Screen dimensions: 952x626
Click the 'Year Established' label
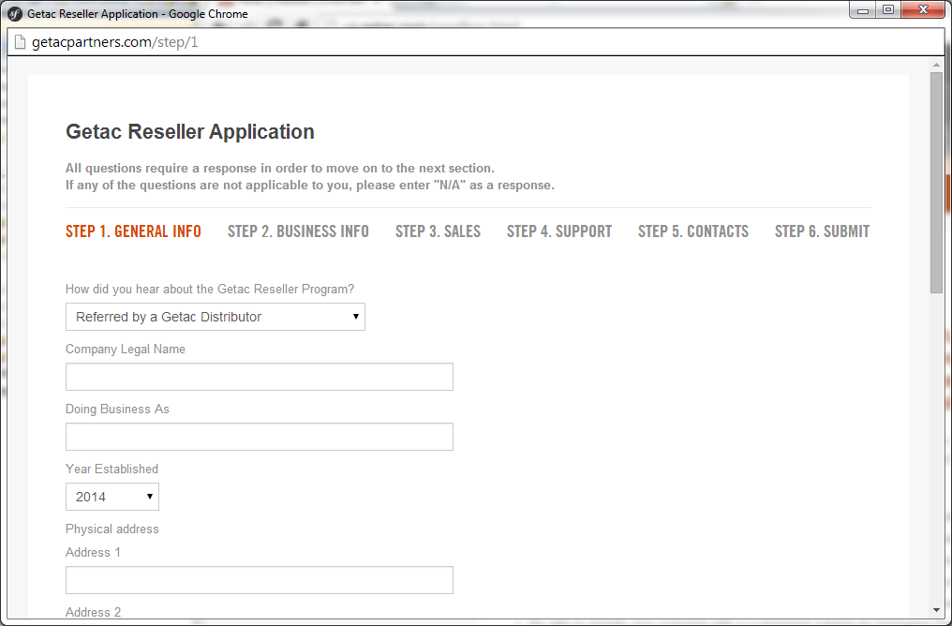click(112, 469)
